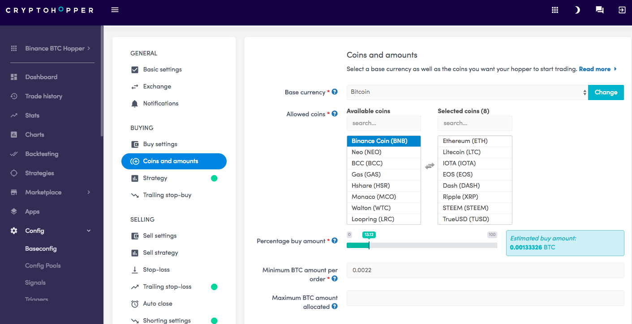632x324 pixels.
Task: Click Minimum BTC amount per order field
Action: (485, 270)
